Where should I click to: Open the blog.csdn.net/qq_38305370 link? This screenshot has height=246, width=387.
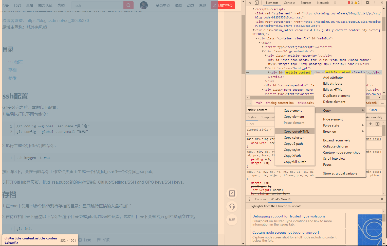[58, 20]
